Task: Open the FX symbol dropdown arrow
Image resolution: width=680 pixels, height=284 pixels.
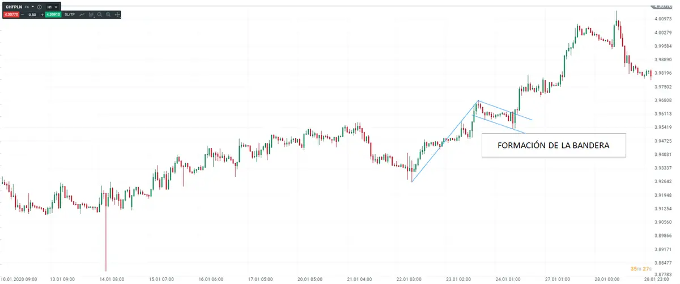Action: tap(33, 6)
